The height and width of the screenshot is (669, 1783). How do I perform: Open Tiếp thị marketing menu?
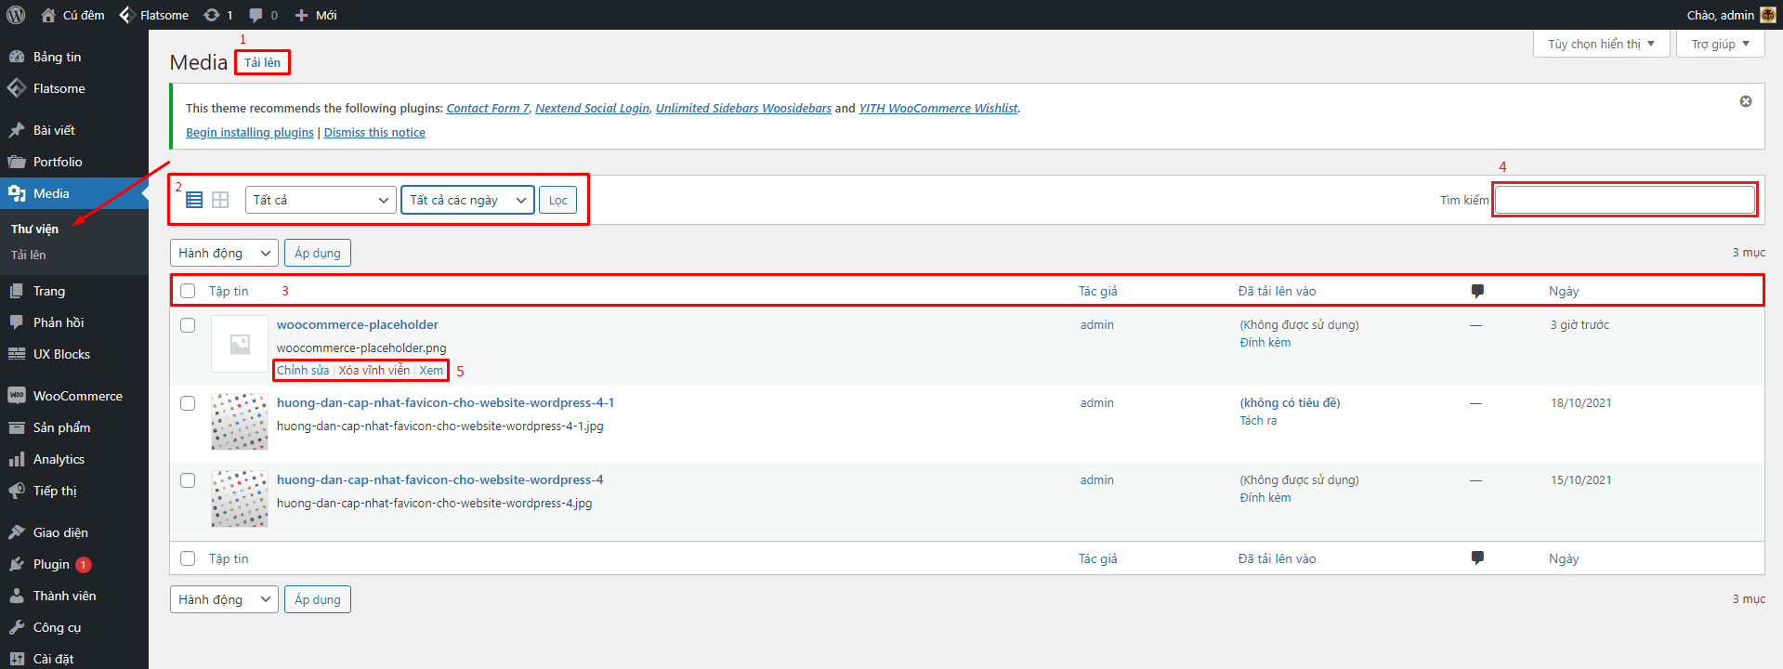[x=74, y=491]
